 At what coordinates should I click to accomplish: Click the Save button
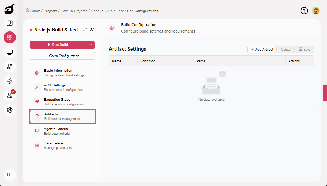pos(305,50)
